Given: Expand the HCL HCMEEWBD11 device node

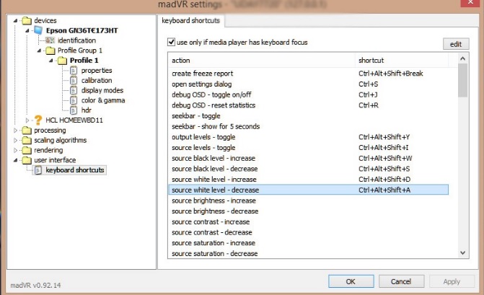Looking at the screenshot, I should pos(28,120).
